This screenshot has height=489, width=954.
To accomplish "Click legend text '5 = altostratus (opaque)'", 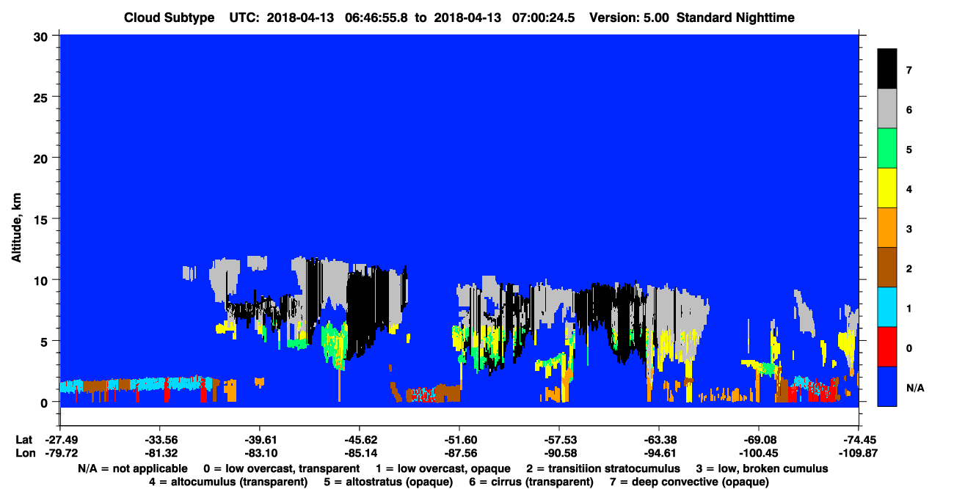I will (x=389, y=482).
